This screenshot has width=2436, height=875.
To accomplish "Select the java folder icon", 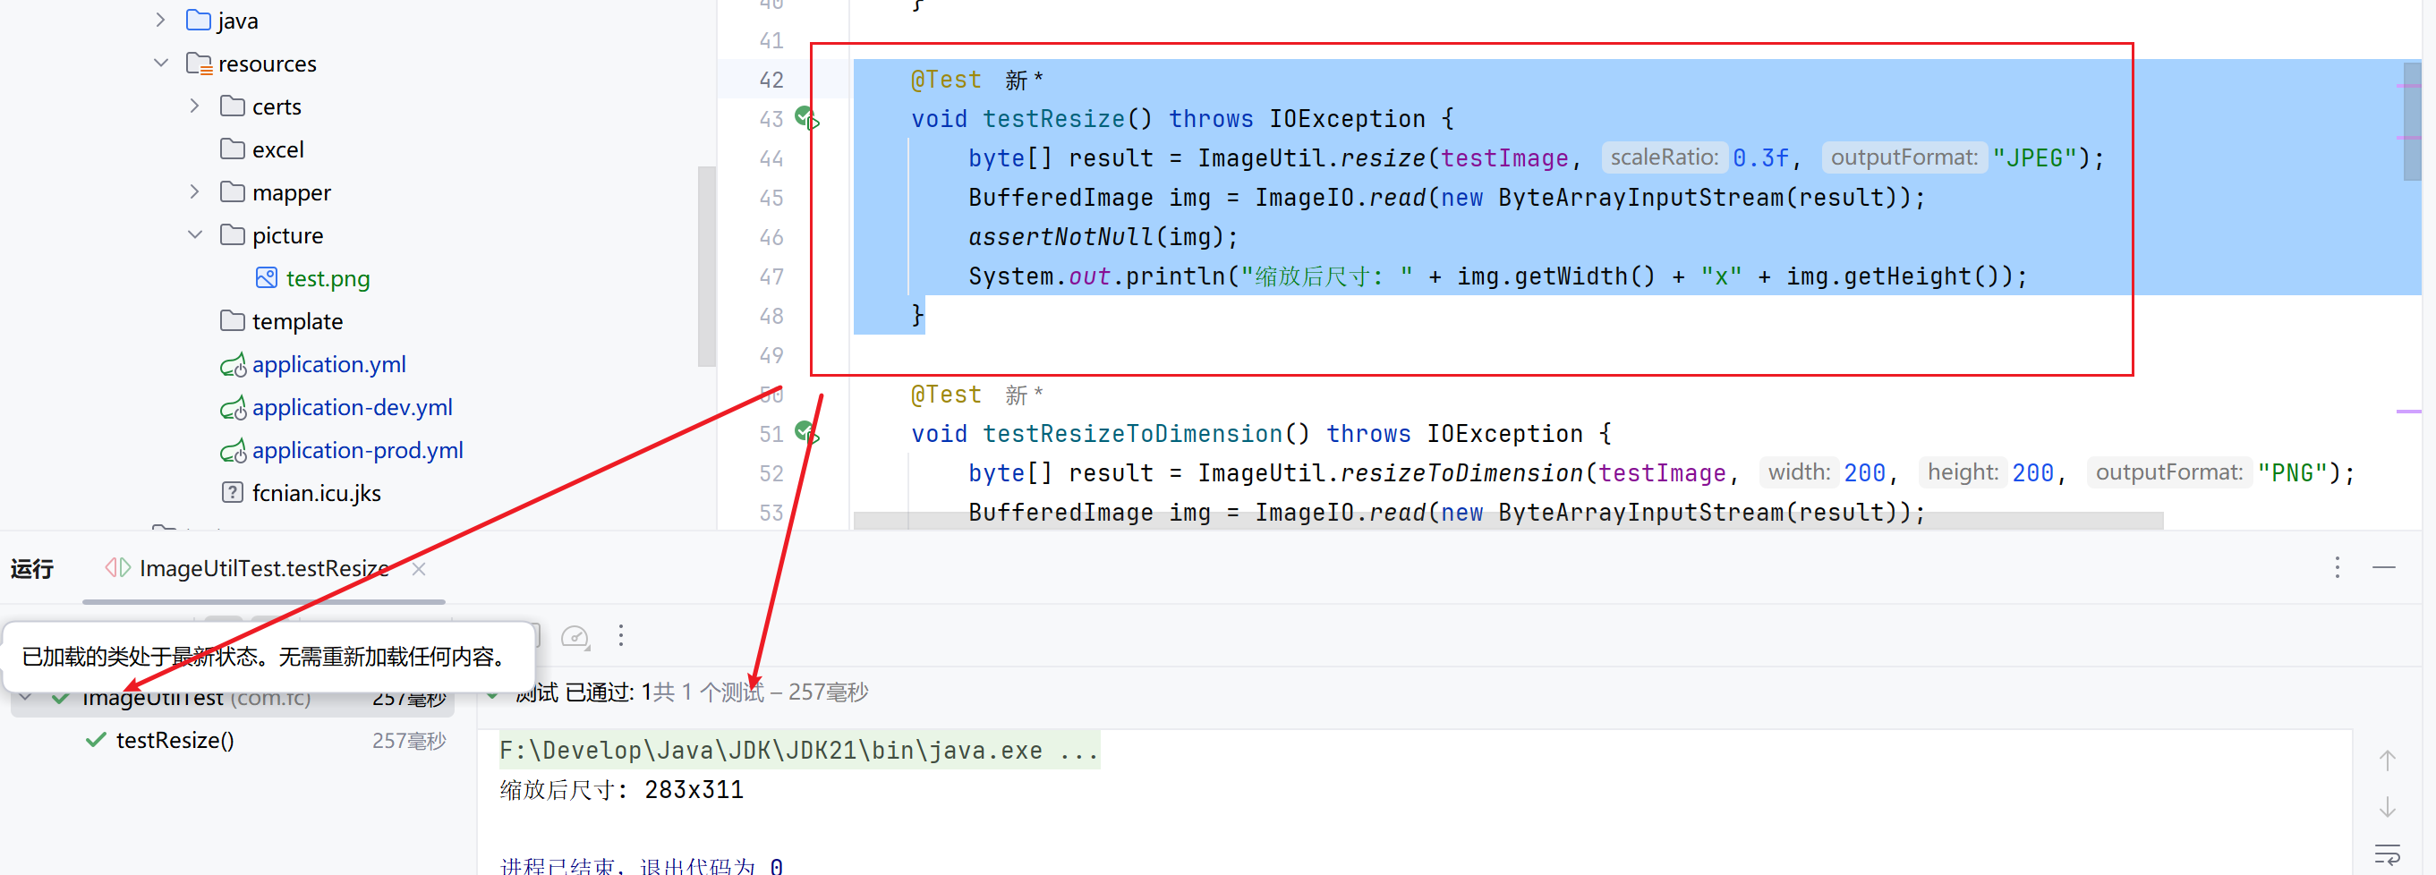I will tap(199, 20).
